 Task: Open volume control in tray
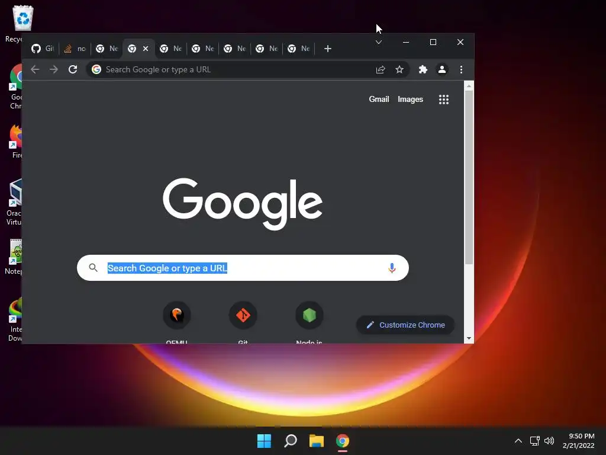click(x=549, y=441)
